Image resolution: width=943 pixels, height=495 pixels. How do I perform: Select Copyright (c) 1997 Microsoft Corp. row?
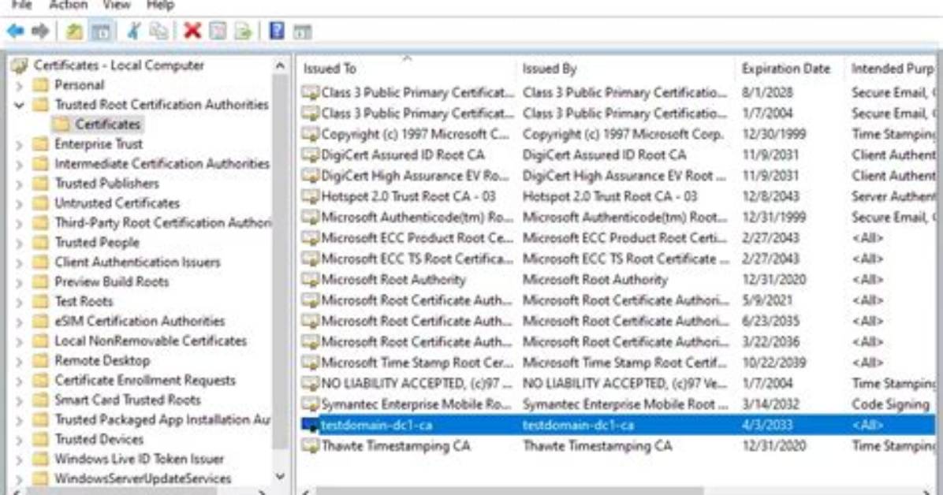[x=617, y=134]
